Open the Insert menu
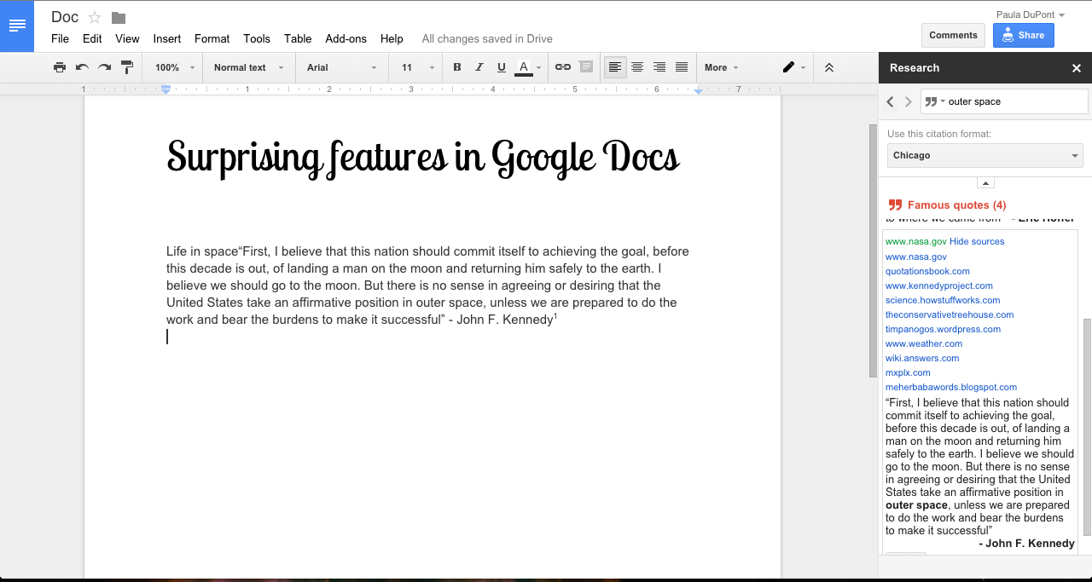 167,38
